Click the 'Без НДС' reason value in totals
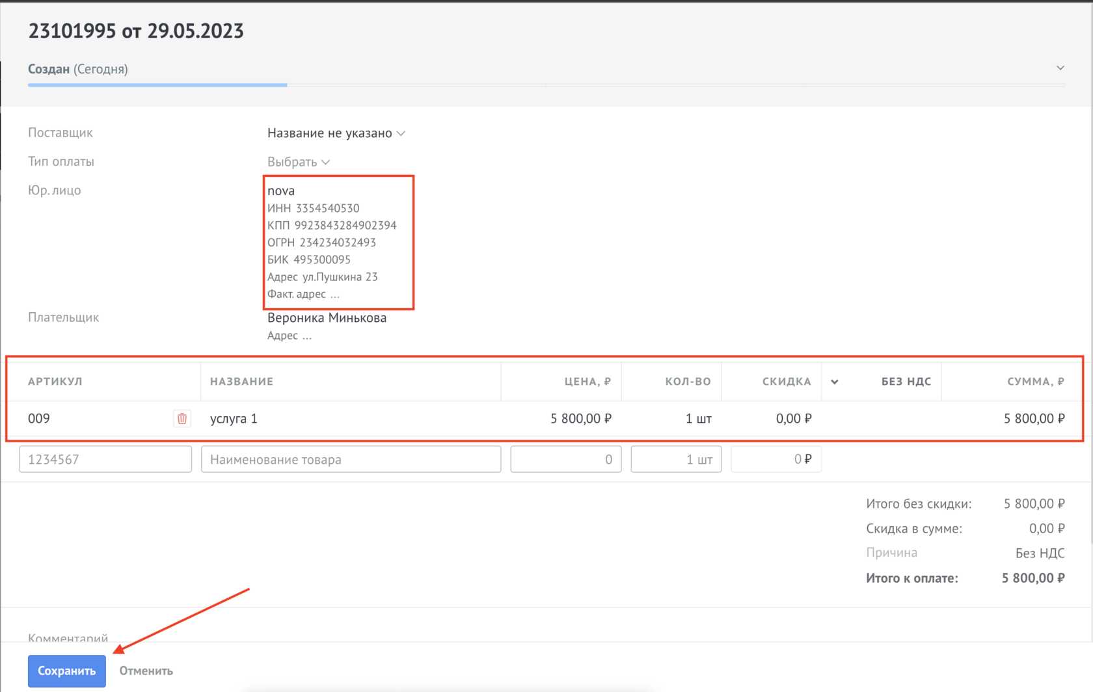Image resolution: width=1093 pixels, height=692 pixels. point(1039,553)
